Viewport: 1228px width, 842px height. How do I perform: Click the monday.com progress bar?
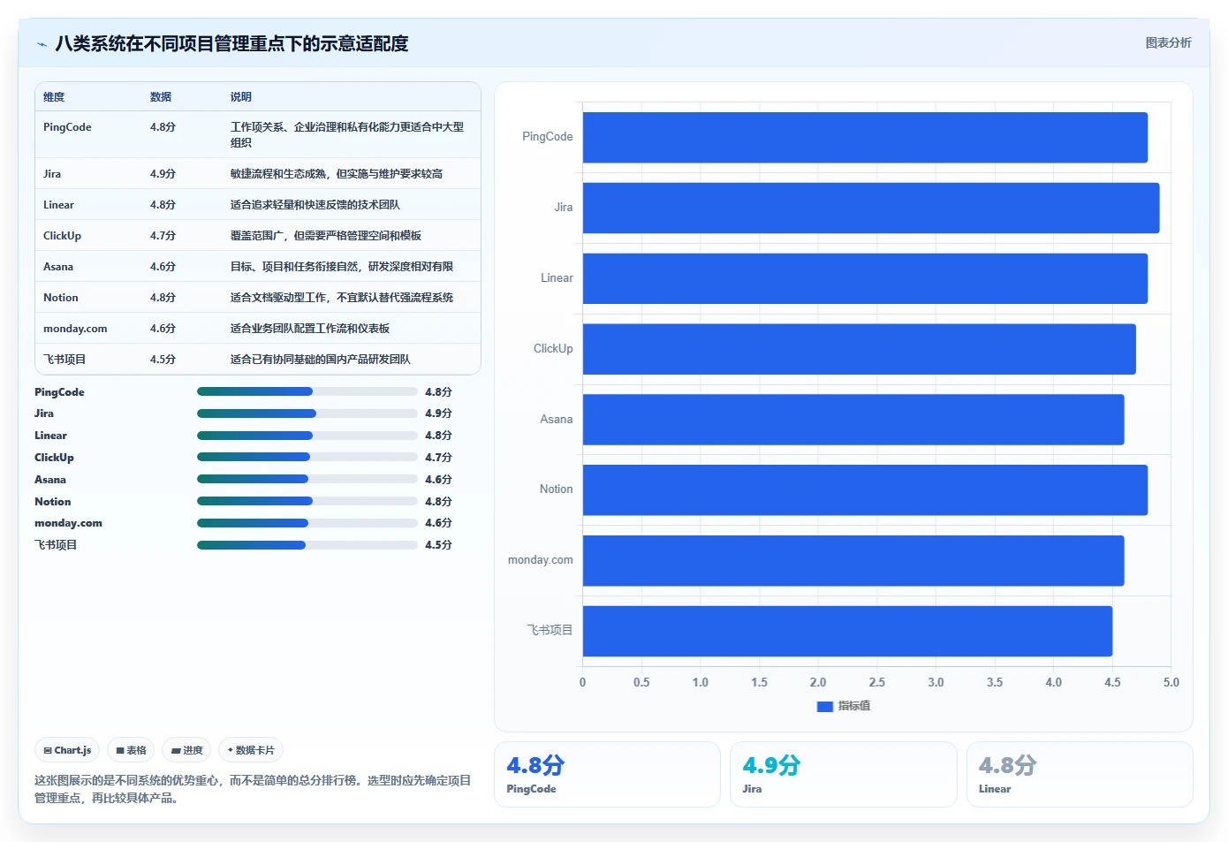[x=307, y=523]
